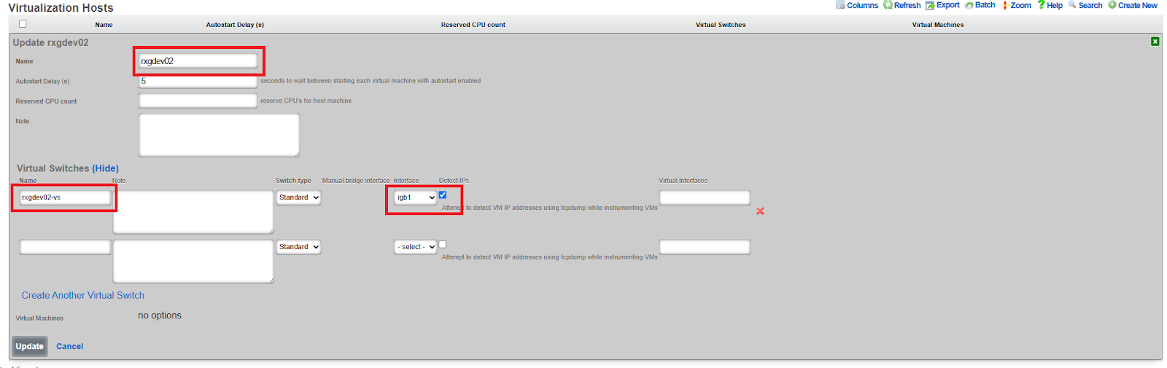Open Batch operations
This screenshot has height=368, width=1167.
[x=980, y=5]
